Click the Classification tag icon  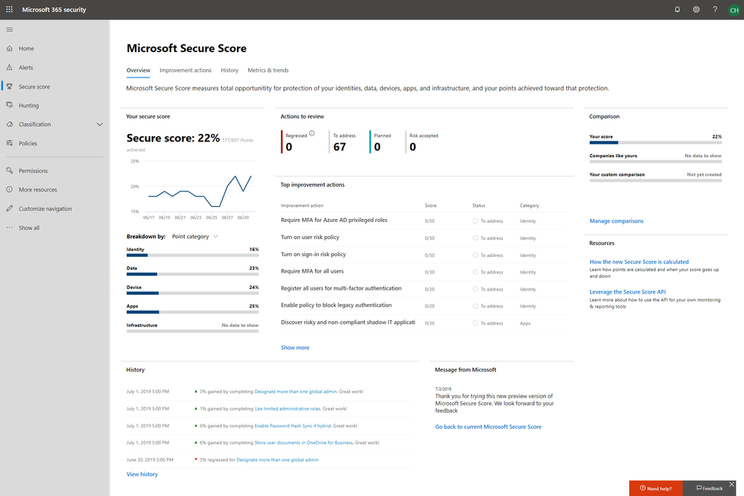tap(10, 124)
